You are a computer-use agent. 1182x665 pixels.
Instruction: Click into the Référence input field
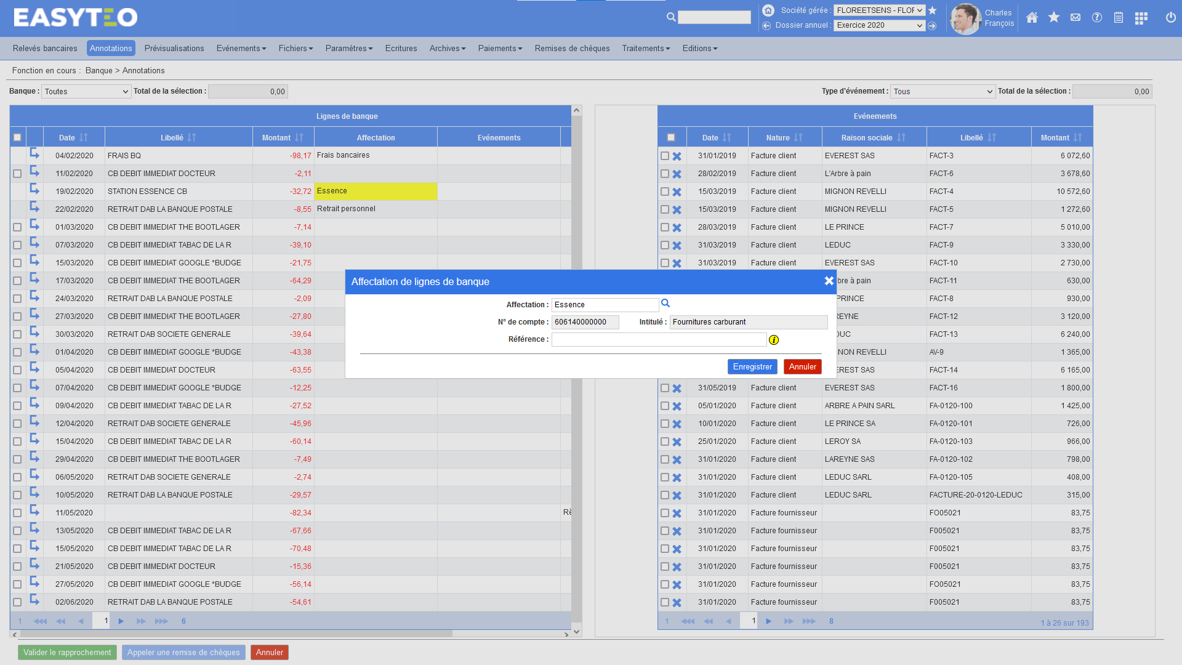click(x=659, y=340)
